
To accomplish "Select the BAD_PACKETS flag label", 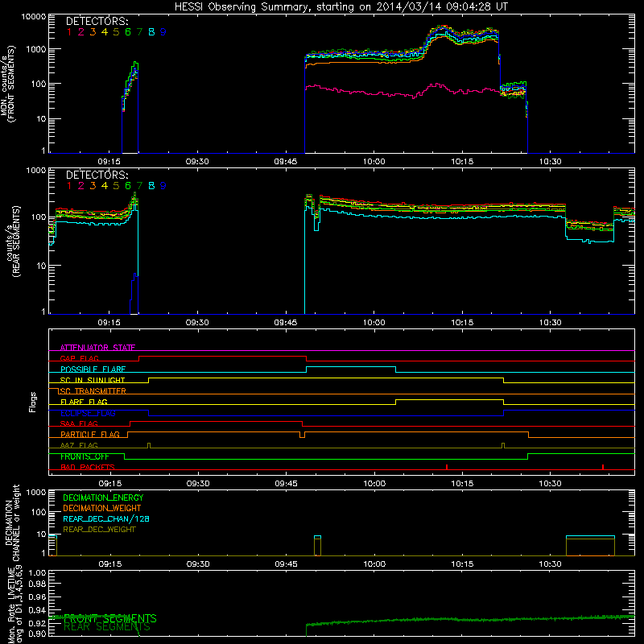I will pyautogui.click(x=88, y=468).
